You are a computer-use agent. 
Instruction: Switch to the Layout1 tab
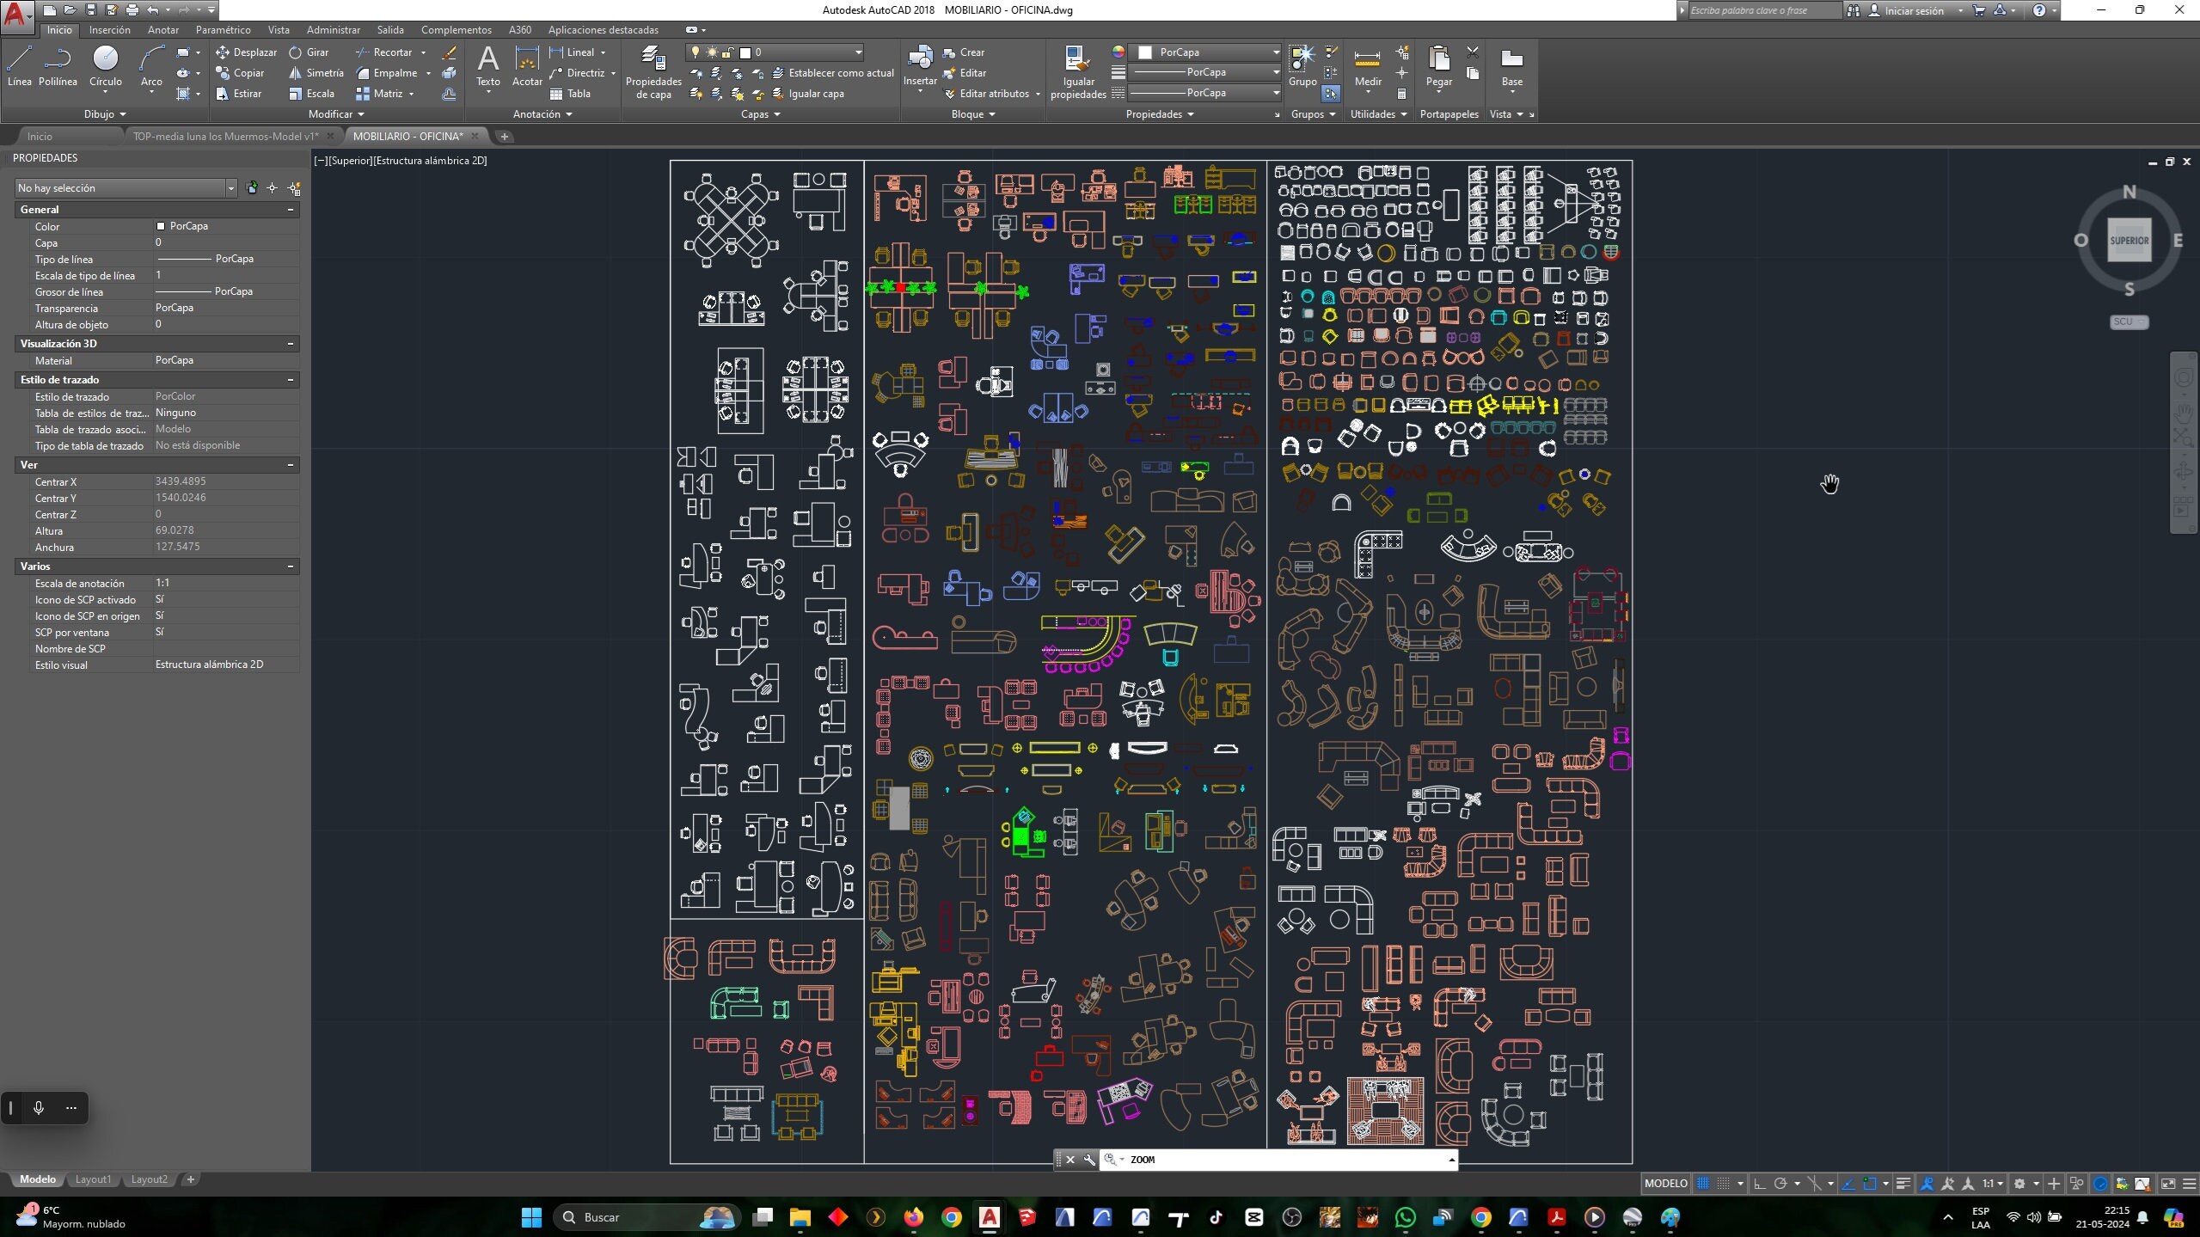[92, 1179]
